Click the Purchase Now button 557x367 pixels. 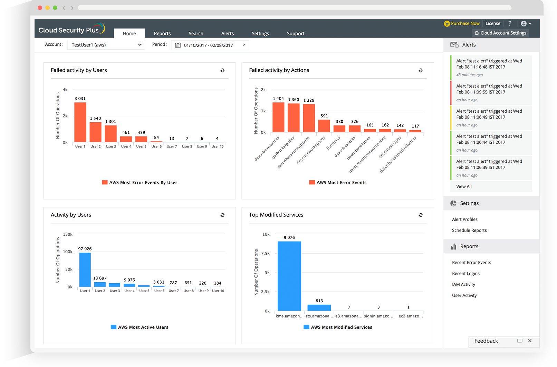pos(462,23)
